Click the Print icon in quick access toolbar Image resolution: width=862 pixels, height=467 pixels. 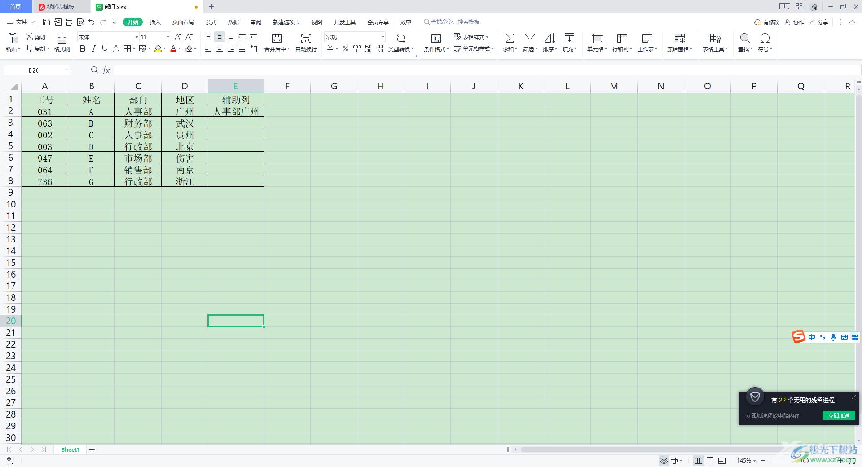coord(69,22)
